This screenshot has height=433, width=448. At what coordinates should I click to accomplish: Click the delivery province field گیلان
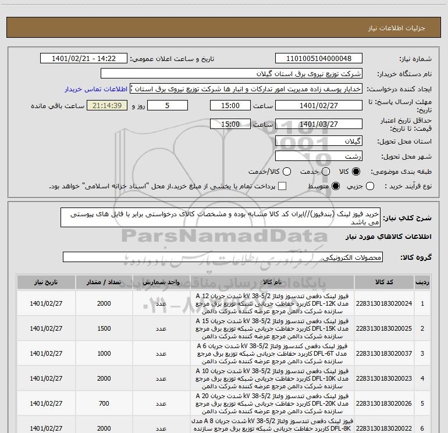coord(319,141)
